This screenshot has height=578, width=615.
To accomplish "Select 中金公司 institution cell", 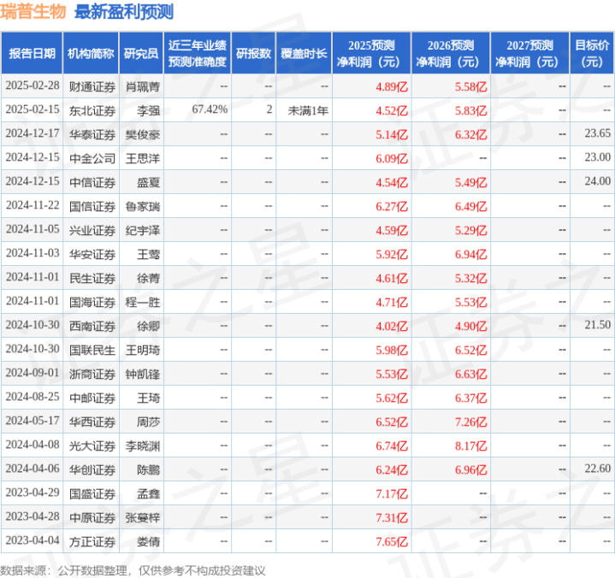I will click(92, 159).
